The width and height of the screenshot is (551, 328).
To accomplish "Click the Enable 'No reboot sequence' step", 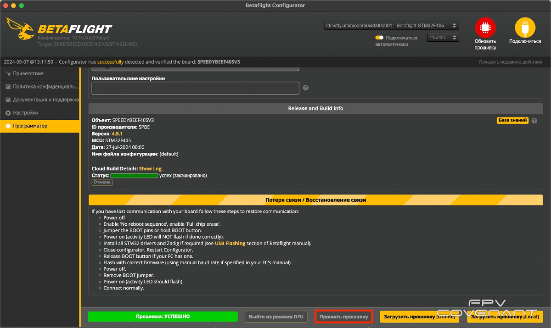I will click(162, 224).
